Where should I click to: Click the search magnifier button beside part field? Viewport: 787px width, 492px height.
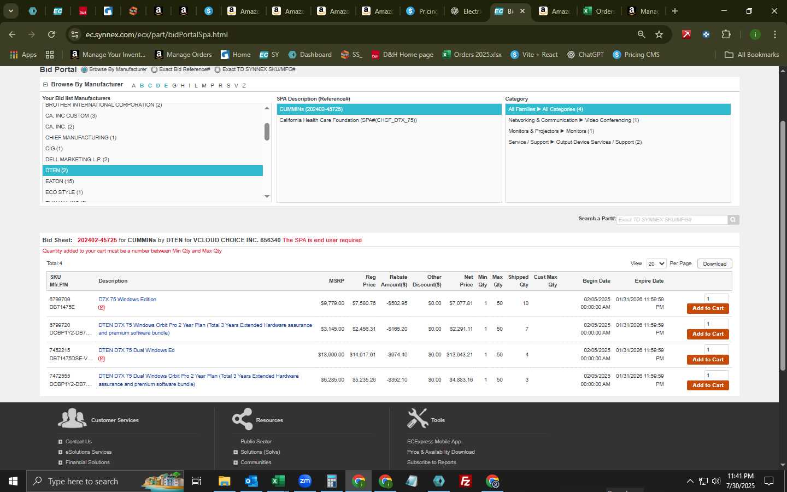(x=733, y=220)
